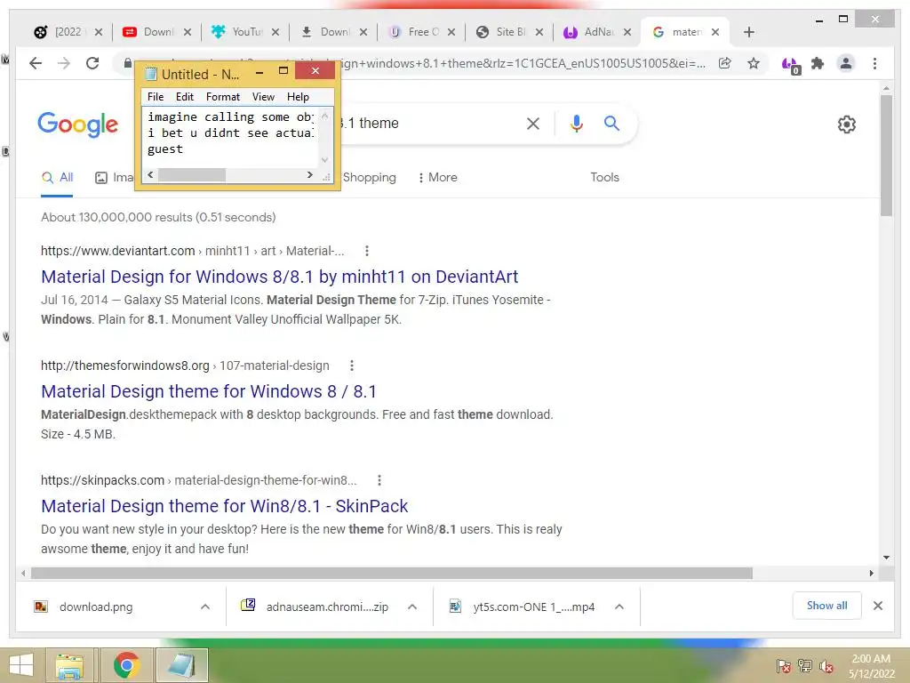910x683 pixels.
Task: Open Google quick settings gear
Action: [847, 125]
